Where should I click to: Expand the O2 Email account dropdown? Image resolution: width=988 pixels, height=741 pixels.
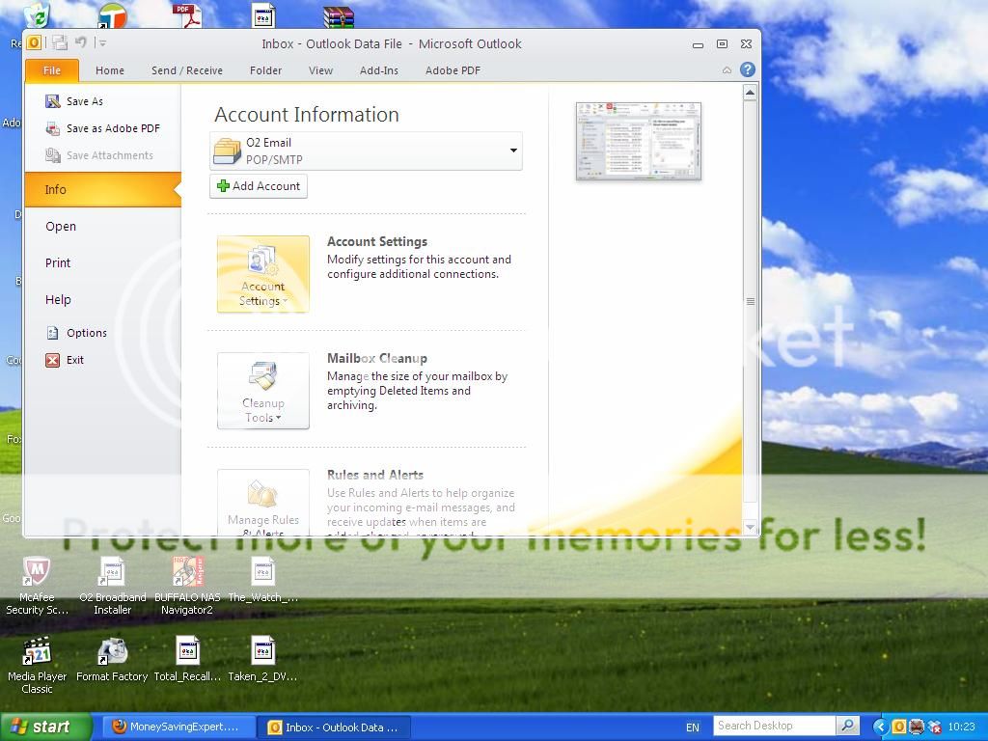click(x=512, y=151)
